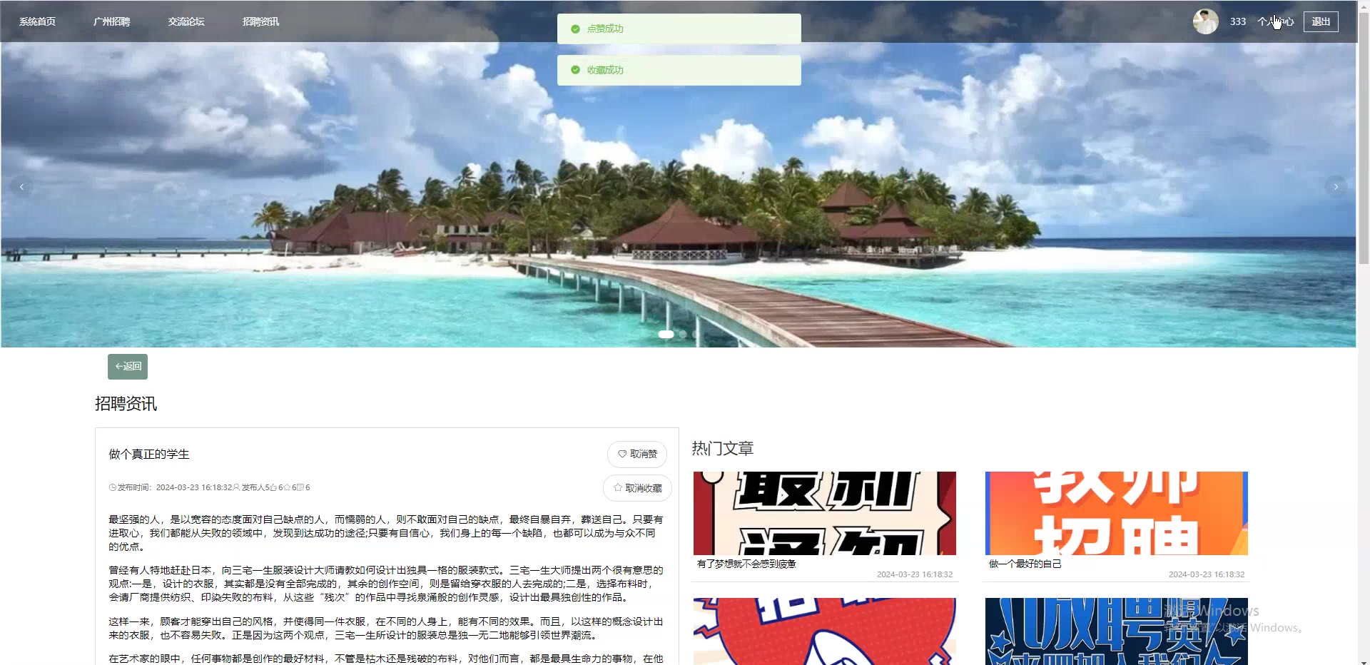Viewport: 1370px width, 665px height.
Task: Click the view count icon in metadata
Action: [x=300, y=488]
